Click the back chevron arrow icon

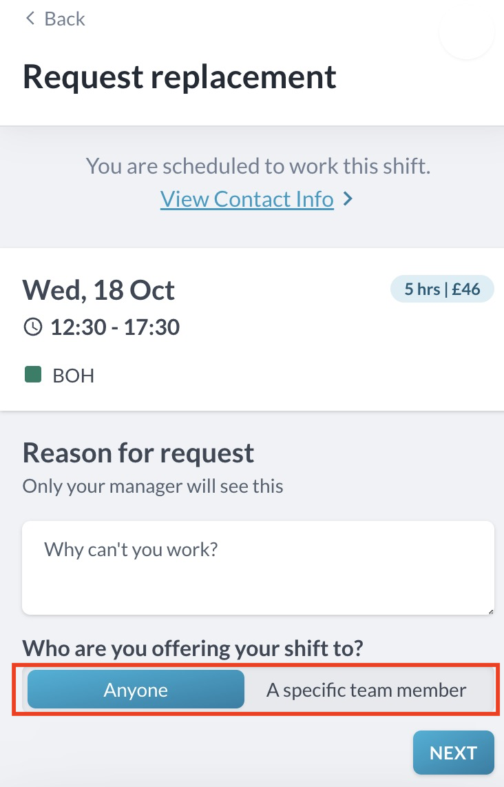[30, 19]
